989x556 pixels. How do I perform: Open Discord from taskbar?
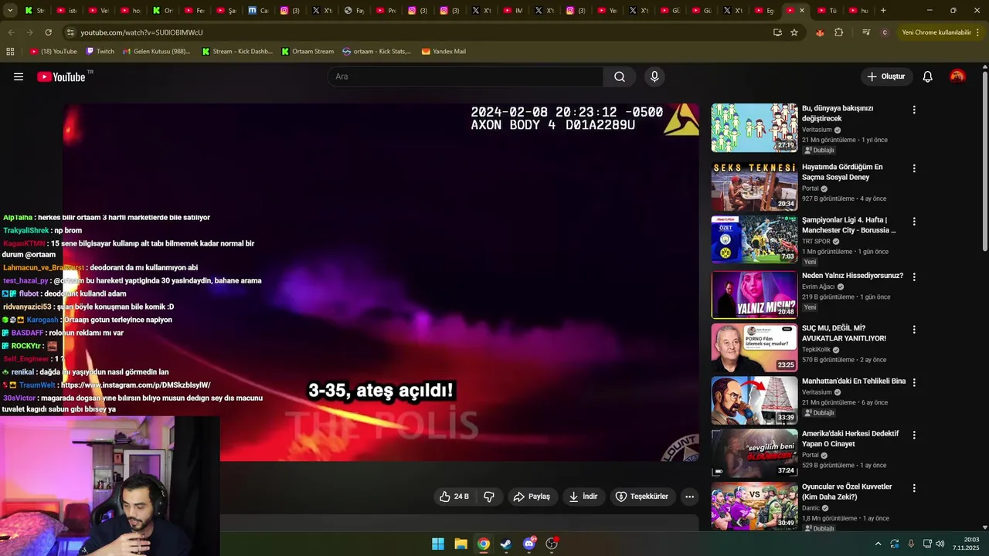coord(529,544)
